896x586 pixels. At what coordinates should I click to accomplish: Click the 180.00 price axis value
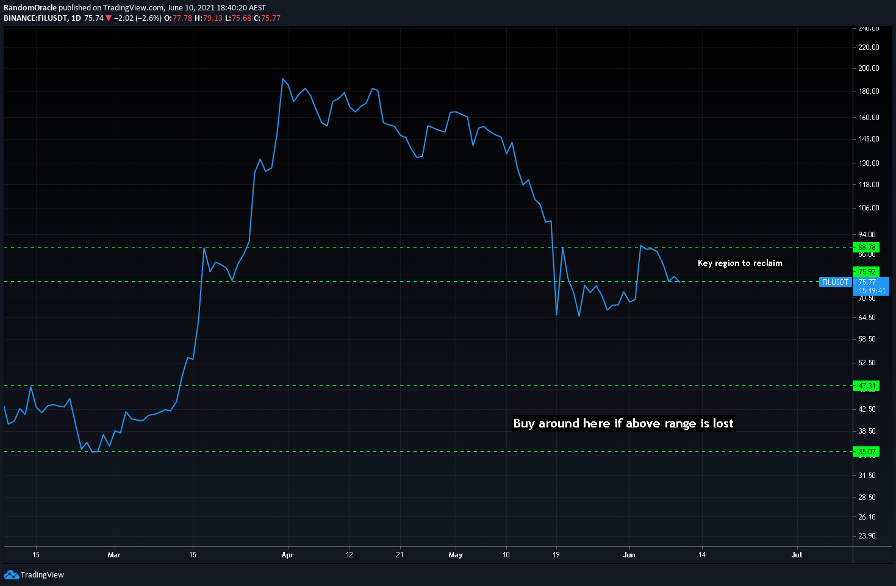869,91
